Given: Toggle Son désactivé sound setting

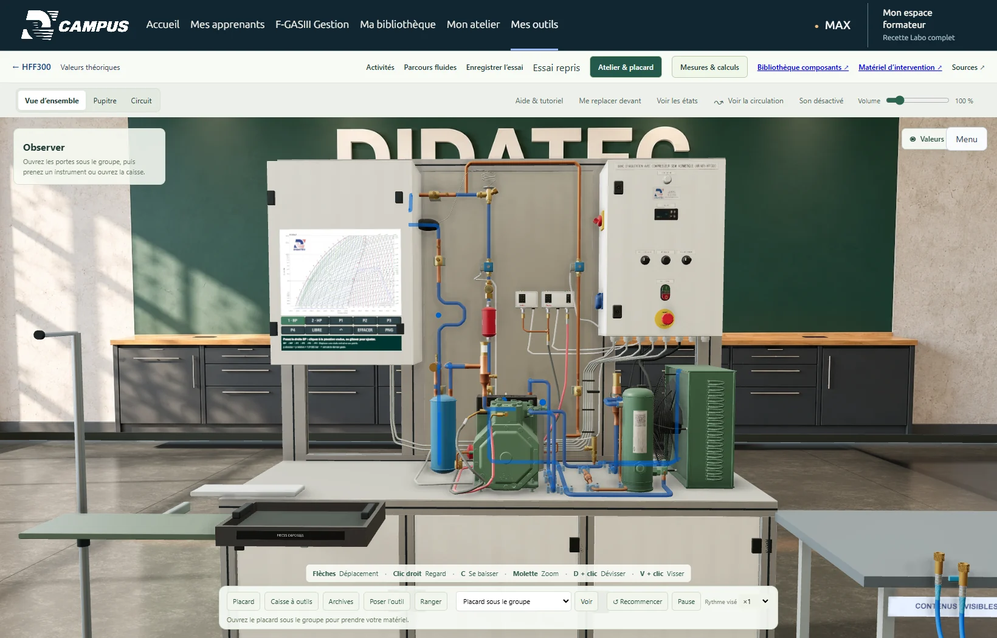Looking at the screenshot, I should point(821,101).
